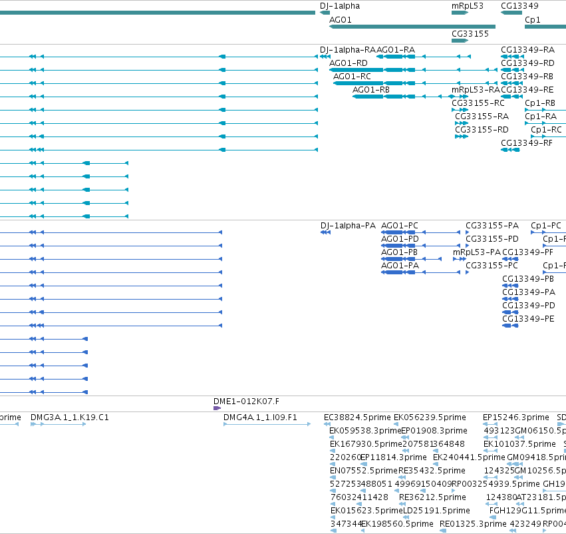566x534 pixels.
Task: Click the DME1-012K07.F feature label
Action: click(246, 401)
